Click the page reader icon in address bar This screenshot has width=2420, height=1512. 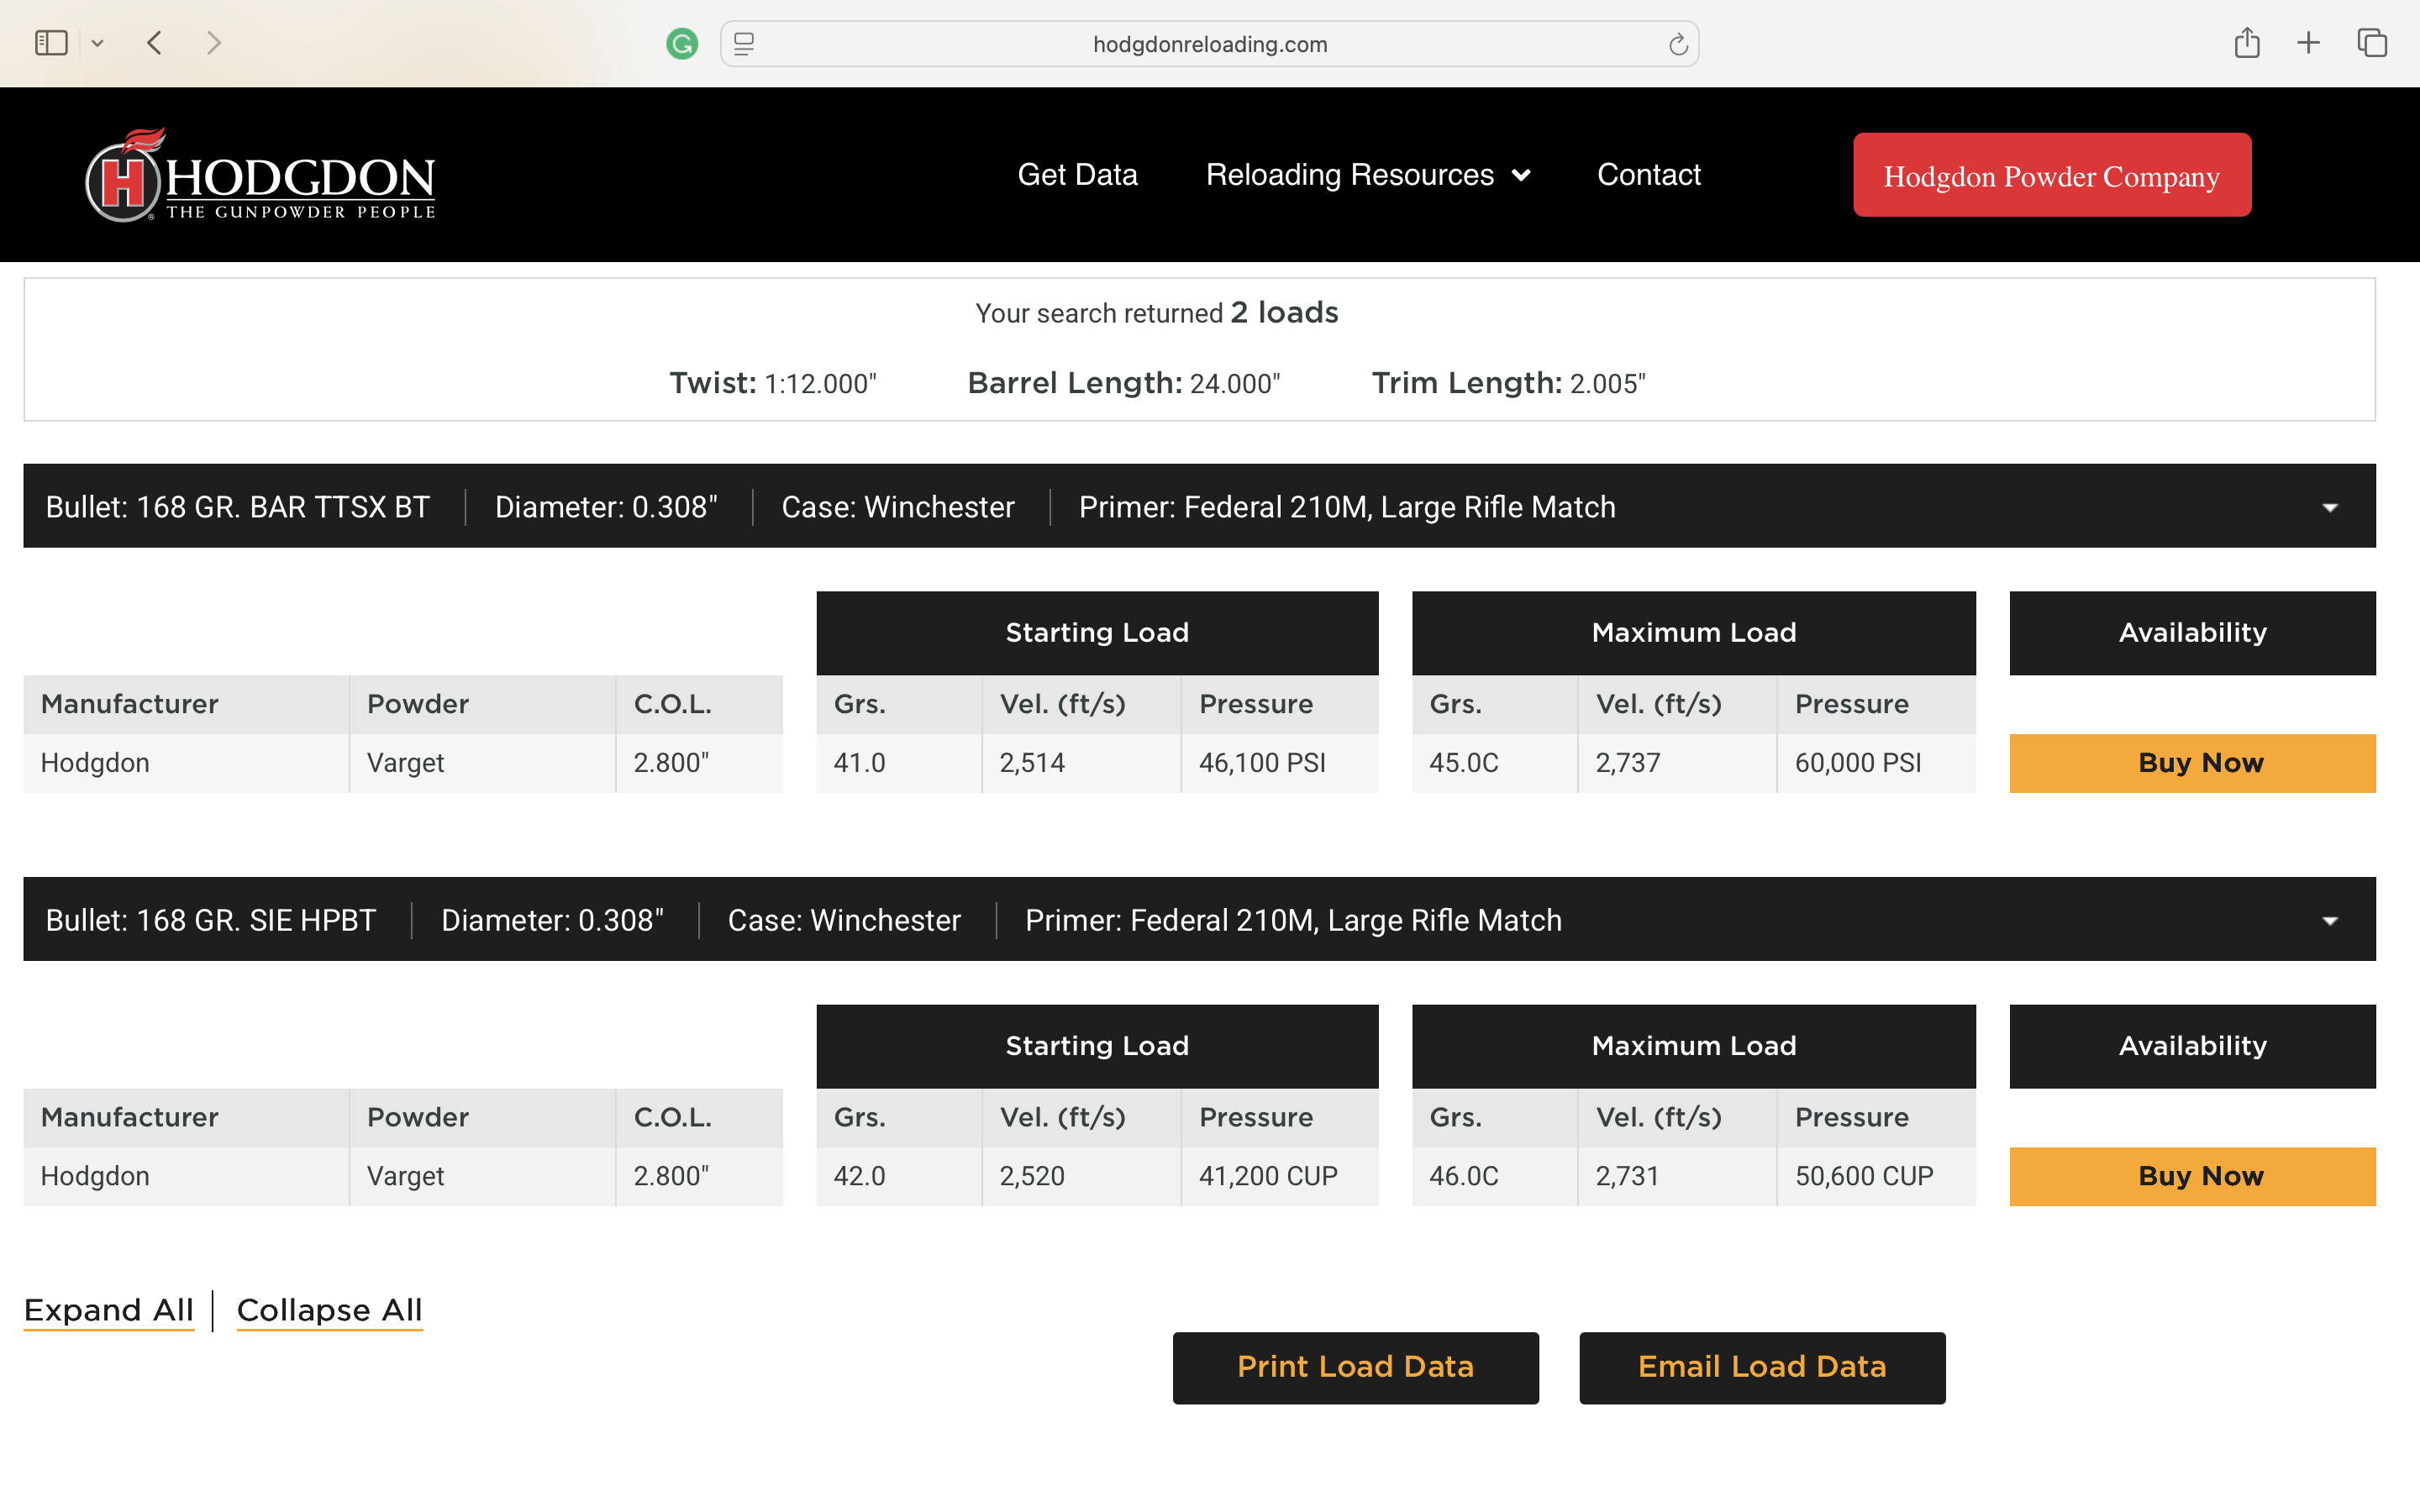[744, 44]
